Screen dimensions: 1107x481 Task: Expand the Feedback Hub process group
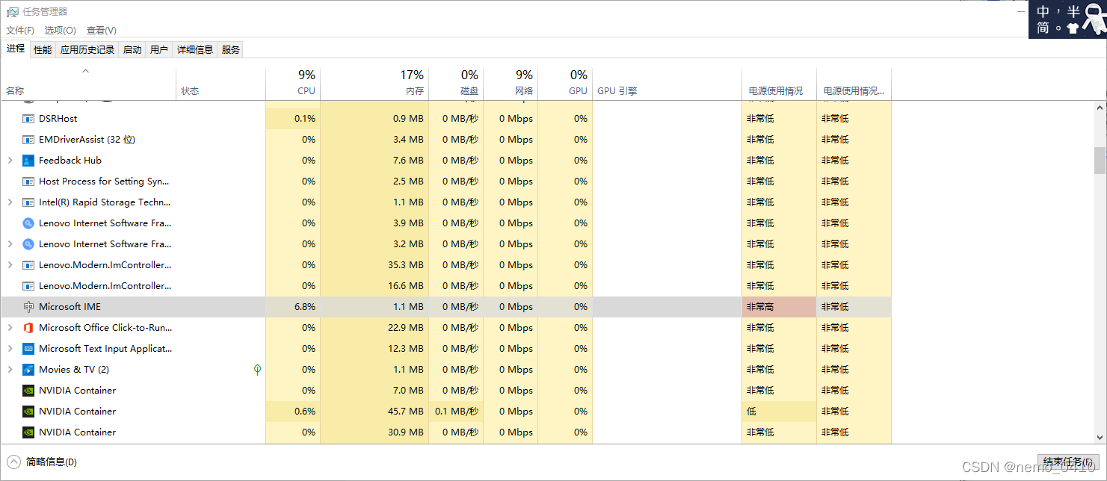10,161
